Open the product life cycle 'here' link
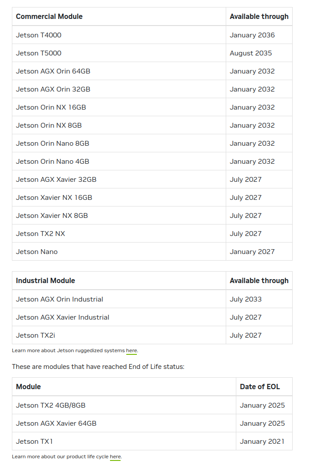Image resolution: width=312 pixels, height=464 pixels. pos(115,457)
